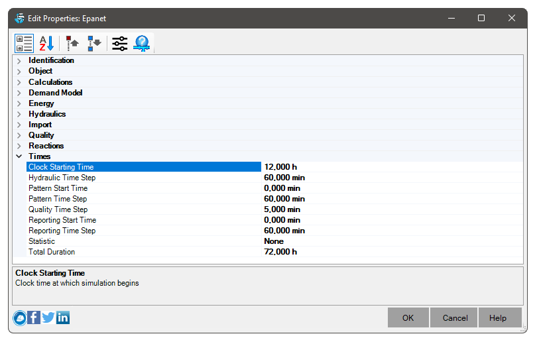The image size is (537, 342).
Task: Expand the Quality category
Action: [19, 136]
